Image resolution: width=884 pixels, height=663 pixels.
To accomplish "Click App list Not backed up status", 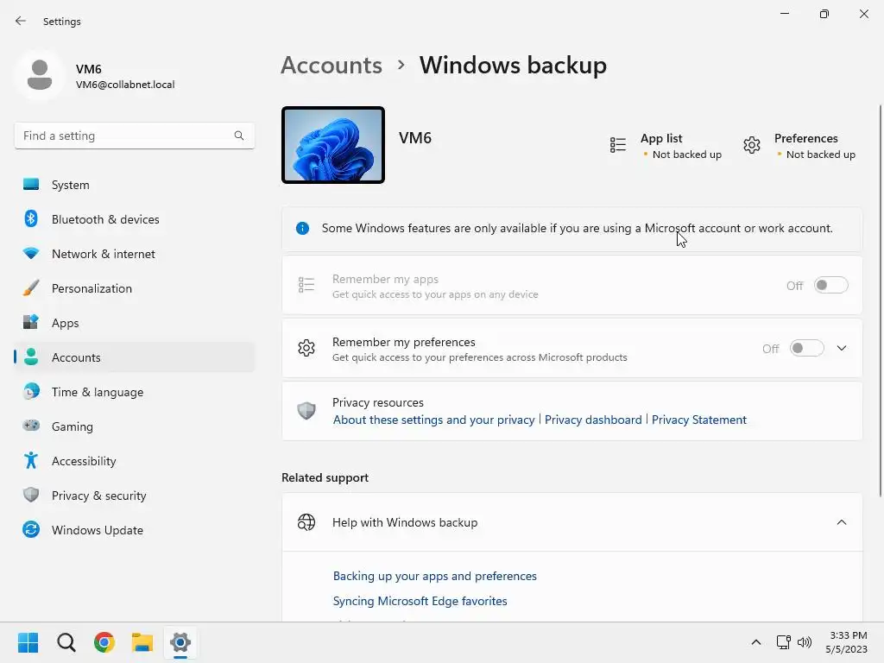I will 686,155.
